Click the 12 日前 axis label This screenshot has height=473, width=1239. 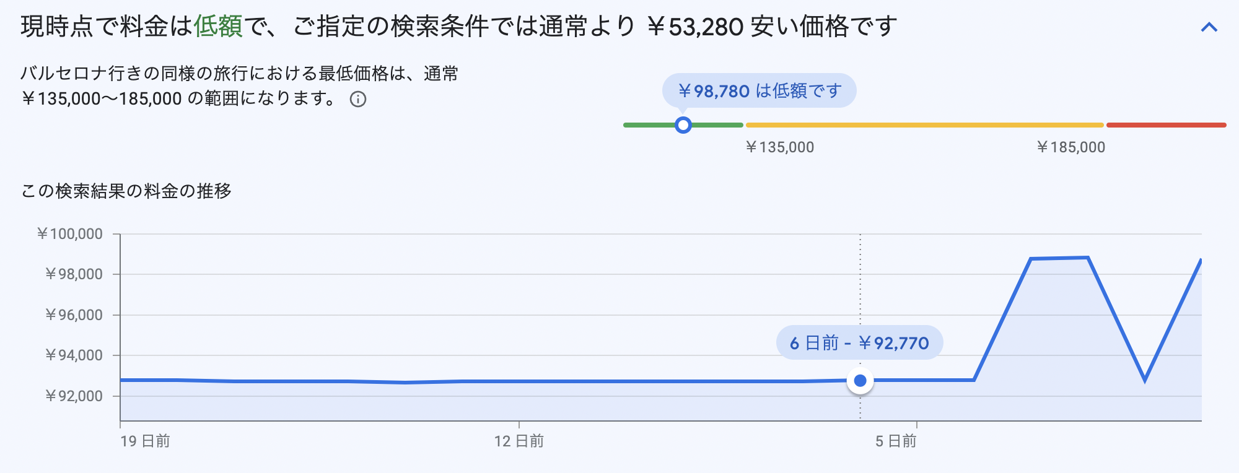[x=519, y=441]
